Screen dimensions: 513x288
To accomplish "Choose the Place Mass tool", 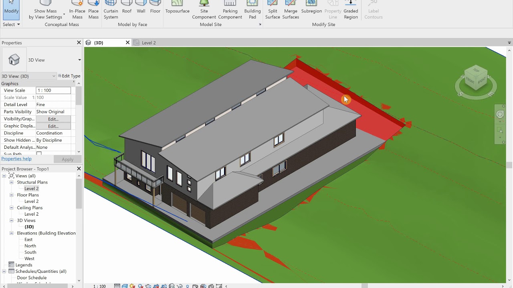I will [93, 10].
